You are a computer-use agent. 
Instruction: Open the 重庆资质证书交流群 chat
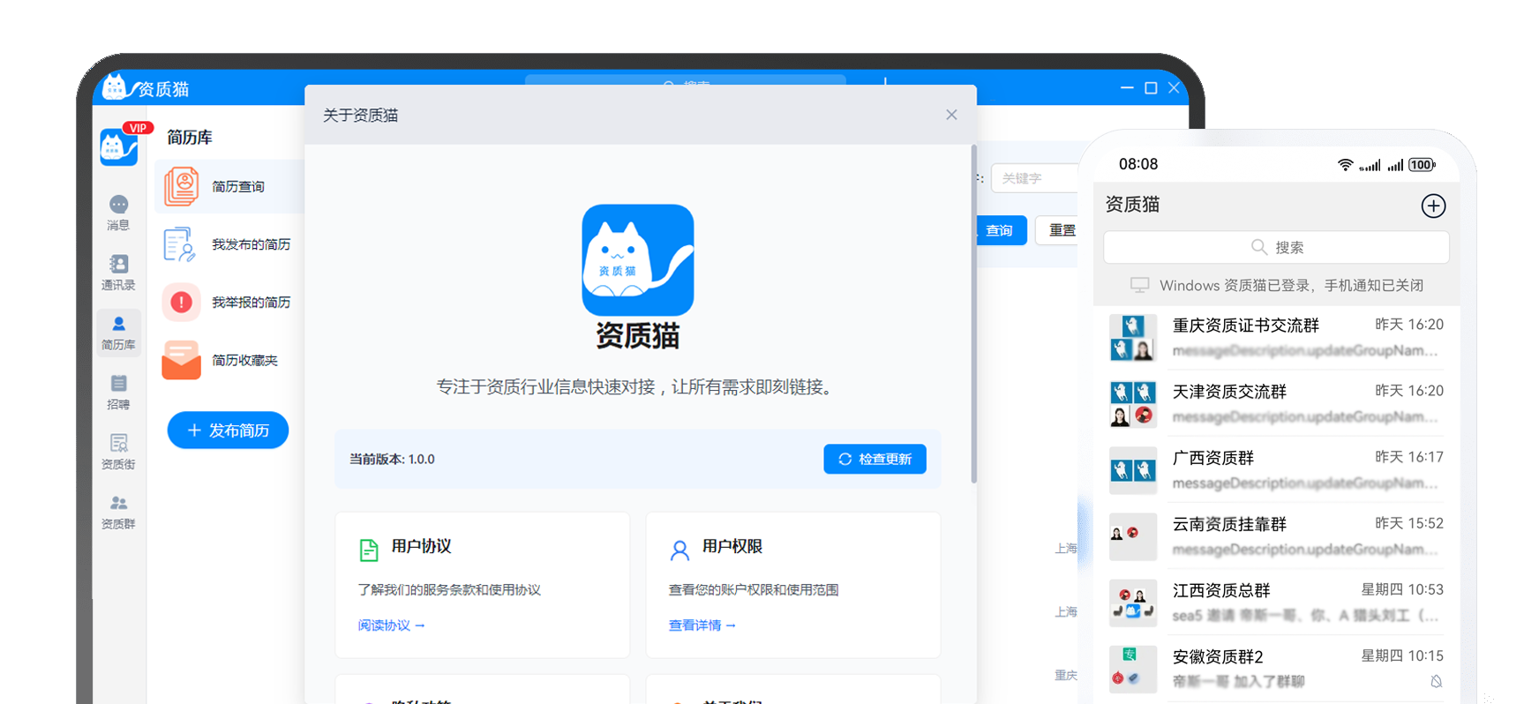[1277, 337]
